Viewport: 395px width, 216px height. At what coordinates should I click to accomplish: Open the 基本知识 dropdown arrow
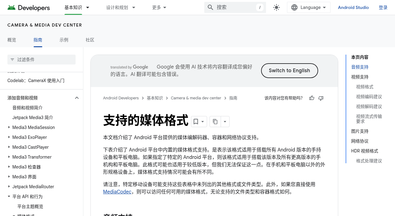[88, 7]
